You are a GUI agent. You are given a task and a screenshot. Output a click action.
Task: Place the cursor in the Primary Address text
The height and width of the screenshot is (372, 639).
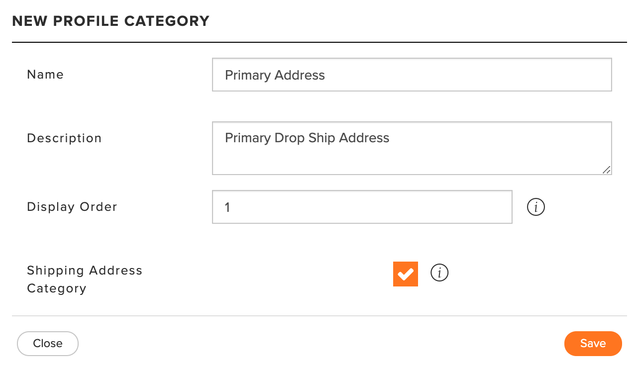(x=275, y=75)
